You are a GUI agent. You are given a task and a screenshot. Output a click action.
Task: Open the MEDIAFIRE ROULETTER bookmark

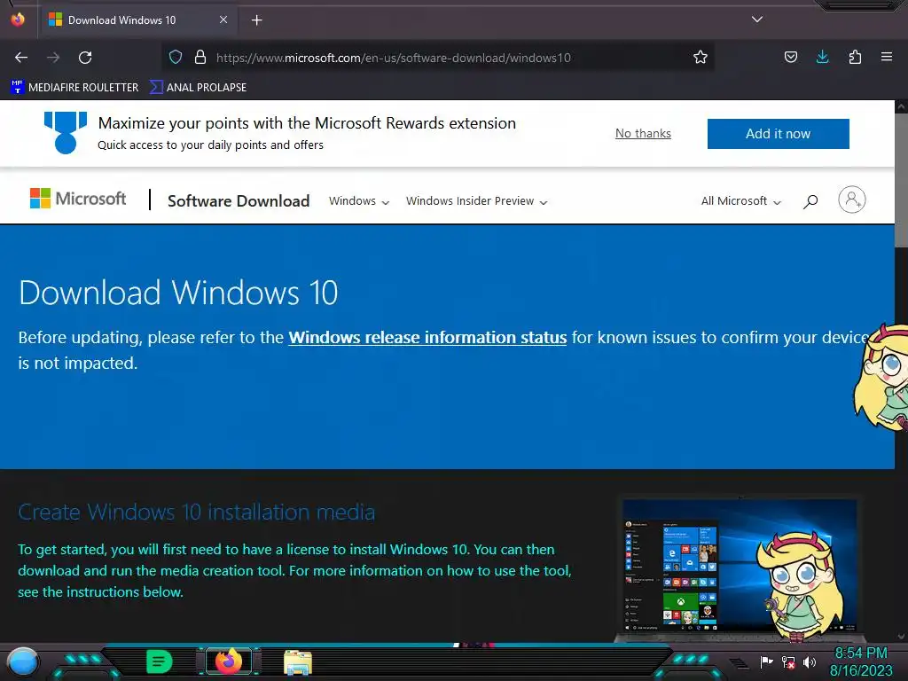(x=74, y=88)
